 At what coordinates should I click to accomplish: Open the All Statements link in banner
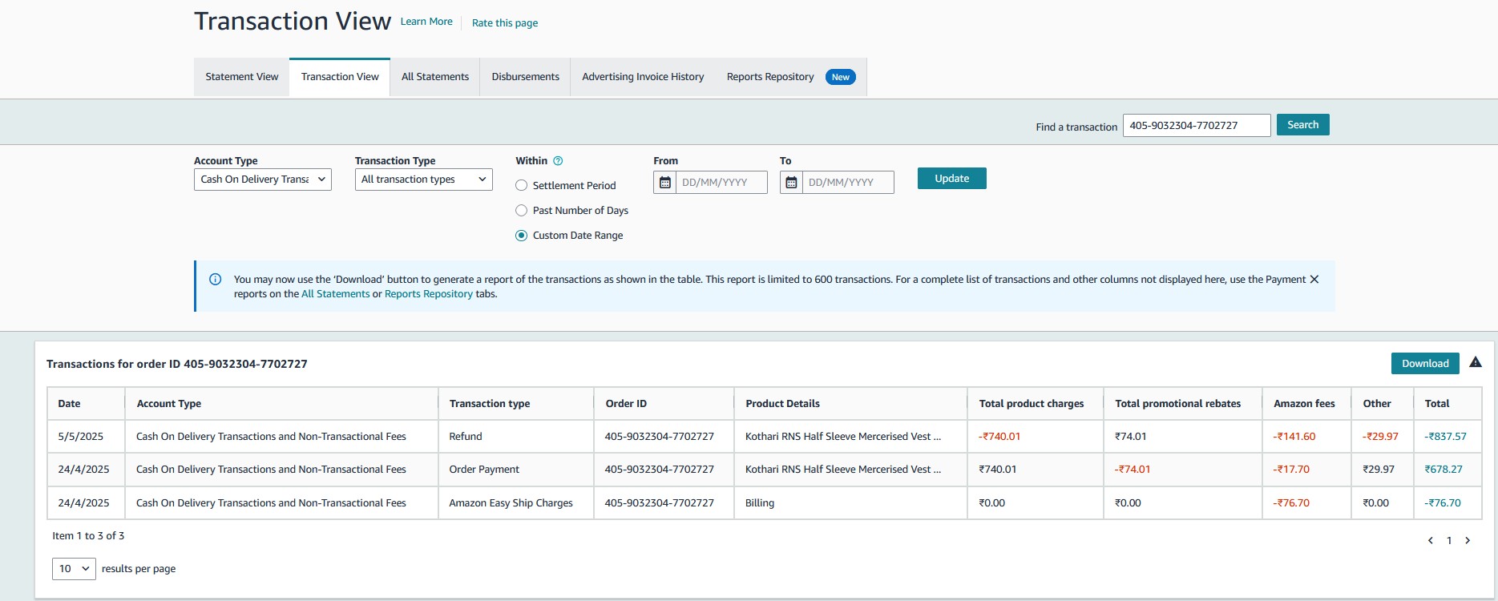click(x=336, y=294)
